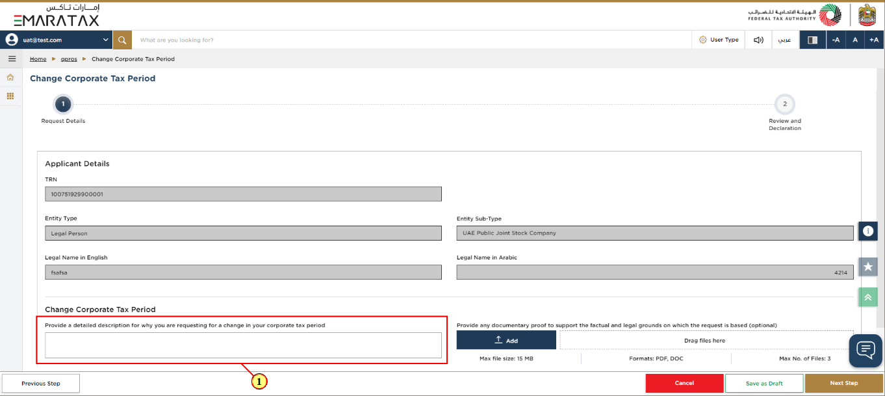This screenshot has width=885, height=396.
Task: Open the User Type menu
Action: point(719,40)
